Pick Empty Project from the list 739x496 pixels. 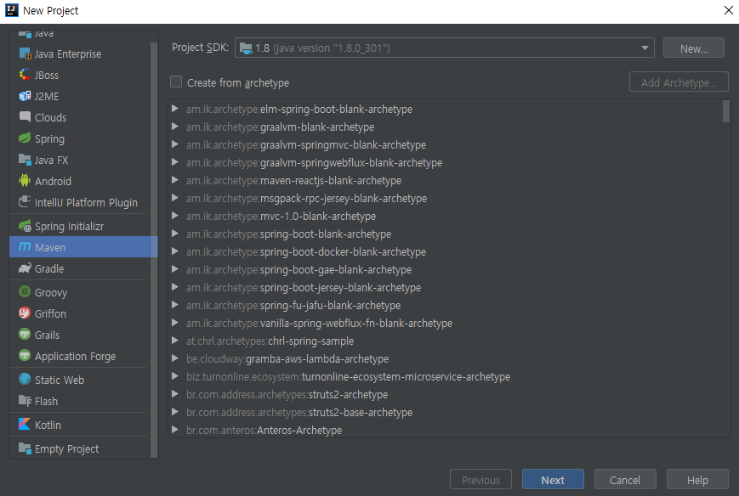(66, 449)
